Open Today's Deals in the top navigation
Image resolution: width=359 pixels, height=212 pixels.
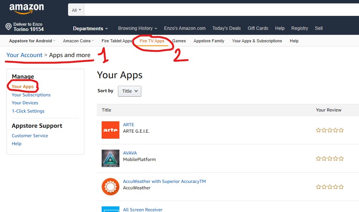click(x=226, y=28)
